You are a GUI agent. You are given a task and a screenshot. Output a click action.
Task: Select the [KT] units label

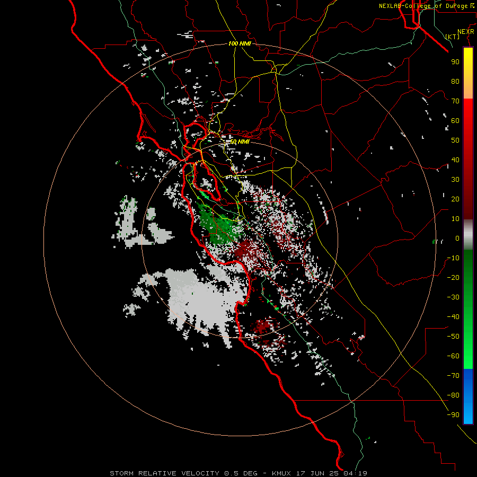[x=453, y=37]
